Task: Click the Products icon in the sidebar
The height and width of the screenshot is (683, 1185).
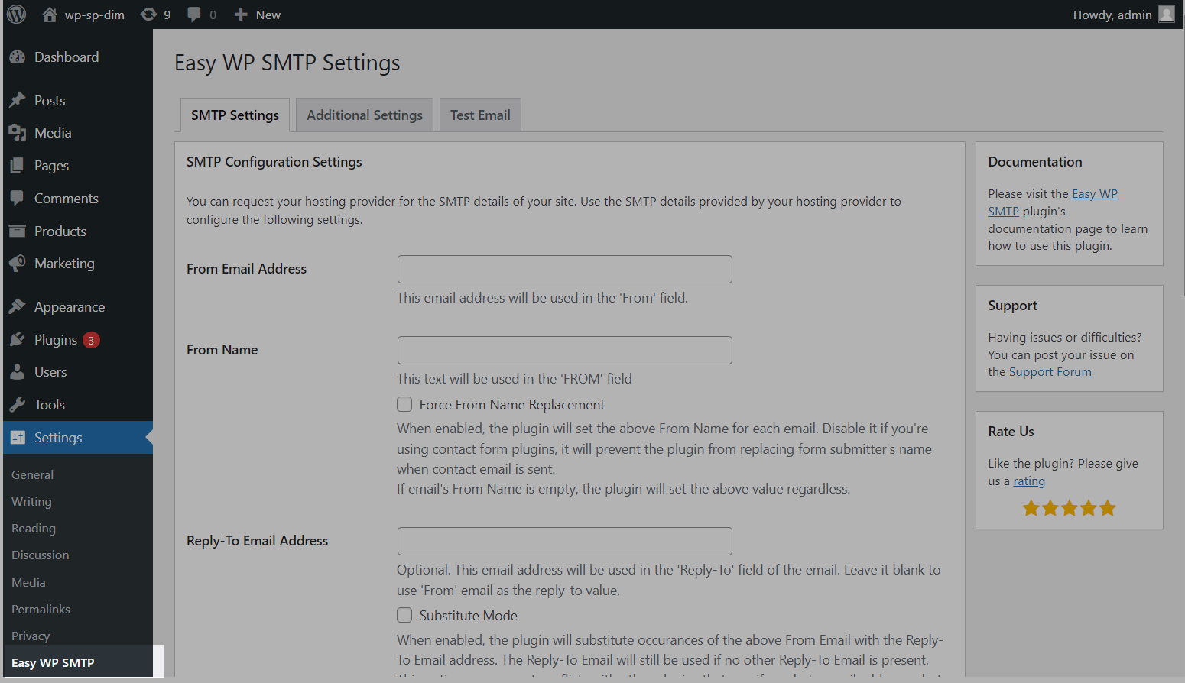Action: (18, 231)
